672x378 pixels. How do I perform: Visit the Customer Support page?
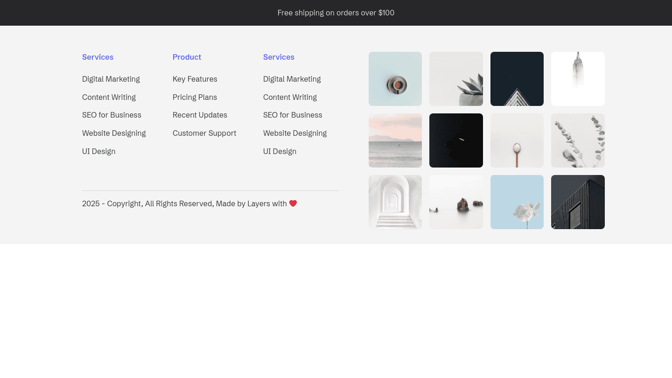[204, 133]
